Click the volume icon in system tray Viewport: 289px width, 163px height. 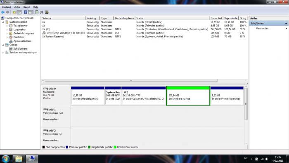pyautogui.click(x=267, y=159)
